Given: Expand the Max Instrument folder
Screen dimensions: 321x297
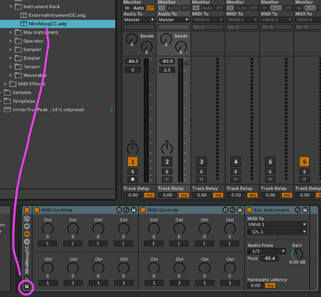Looking at the screenshot, I should [x=10, y=33].
